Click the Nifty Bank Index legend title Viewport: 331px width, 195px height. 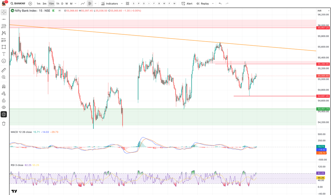(33, 11)
